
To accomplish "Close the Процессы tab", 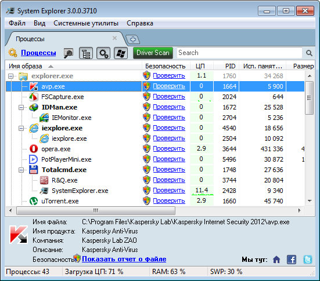I will 114,38.
